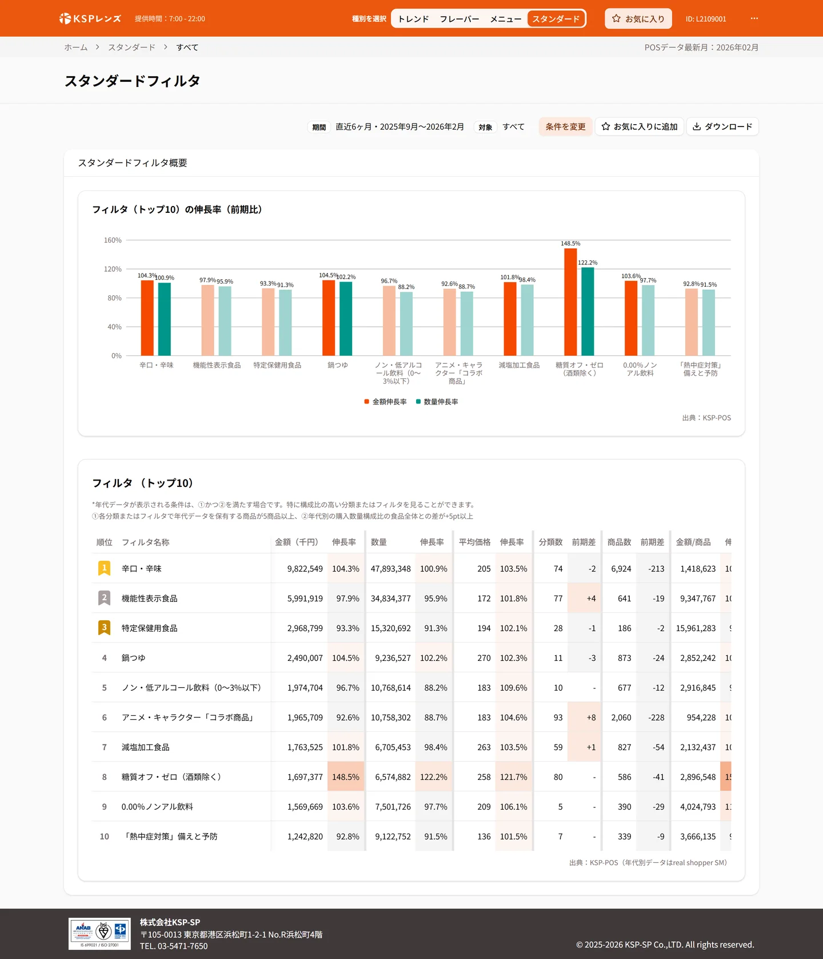This screenshot has width=823, height=959.
Task: Click the 148.5% orange bar for 糖質オフ・ゼロ
Action: pyautogui.click(x=570, y=302)
